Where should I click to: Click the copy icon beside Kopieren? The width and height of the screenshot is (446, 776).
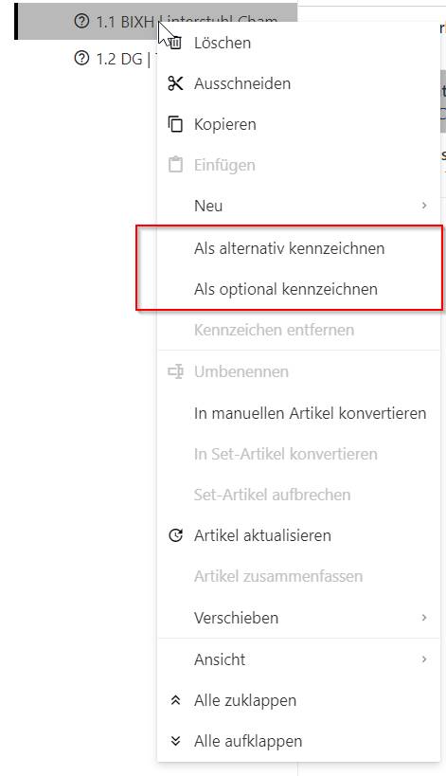pos(175,124)
